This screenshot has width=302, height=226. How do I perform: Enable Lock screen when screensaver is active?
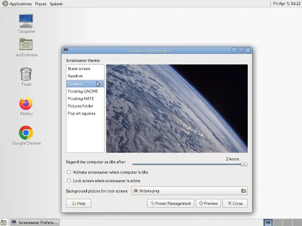click(69, 181)
